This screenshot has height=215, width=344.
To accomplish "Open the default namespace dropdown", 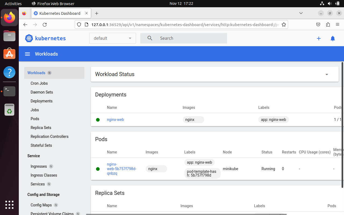I will point(113,38).
